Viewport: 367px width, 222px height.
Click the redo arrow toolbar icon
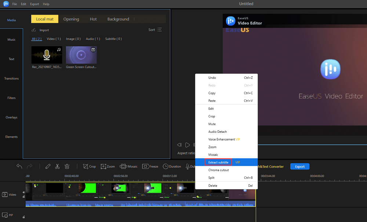point(29,166)
